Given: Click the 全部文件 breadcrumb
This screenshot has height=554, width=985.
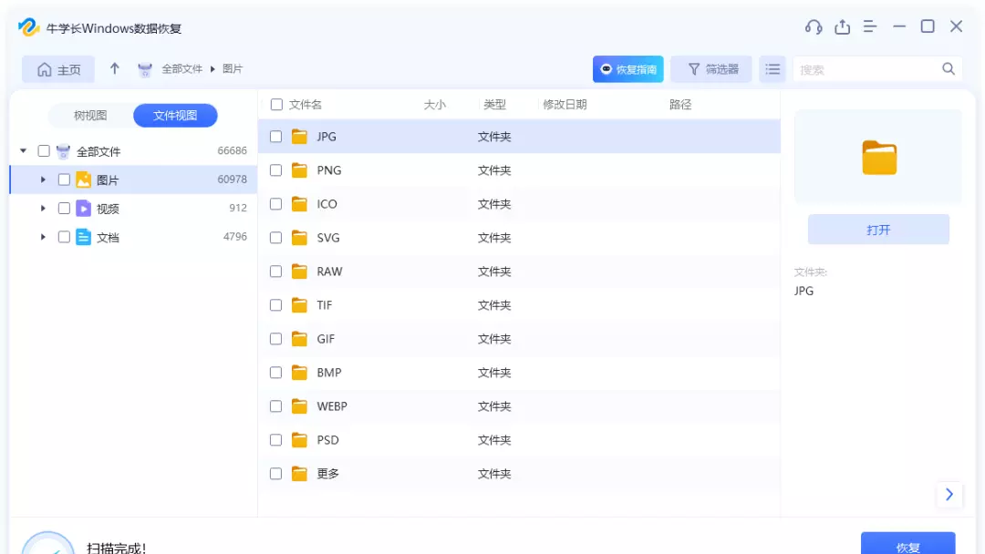Looking at the screenshot, I should (x=182, y=69).
